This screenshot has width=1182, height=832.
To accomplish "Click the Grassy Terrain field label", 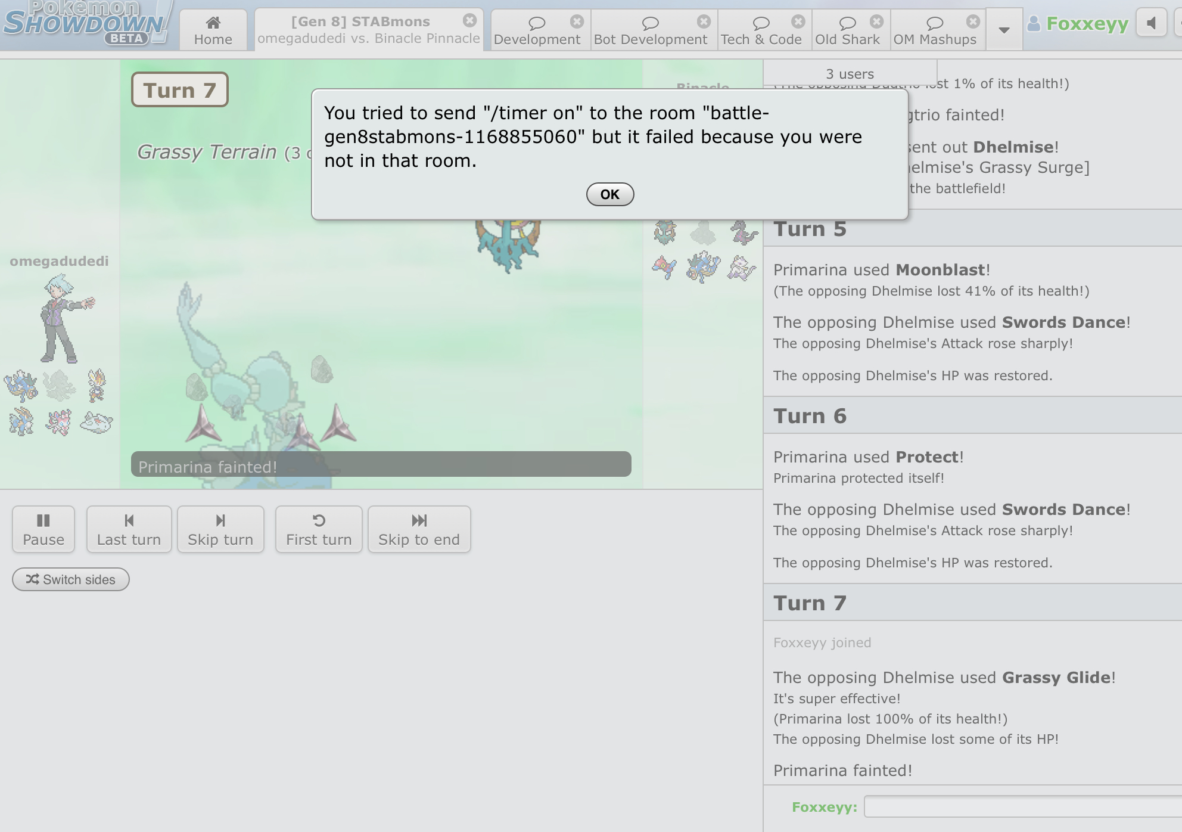I will 207,152.
